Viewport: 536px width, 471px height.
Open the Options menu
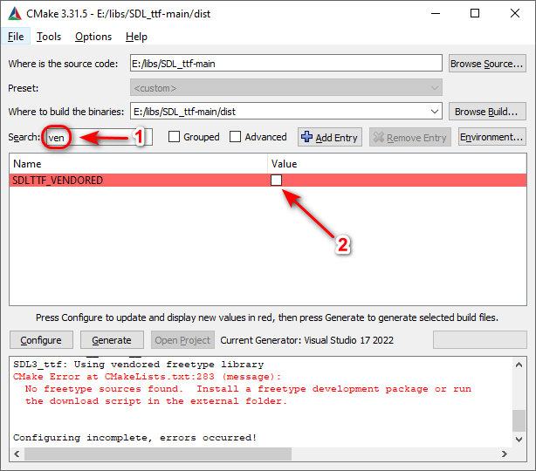93,37
